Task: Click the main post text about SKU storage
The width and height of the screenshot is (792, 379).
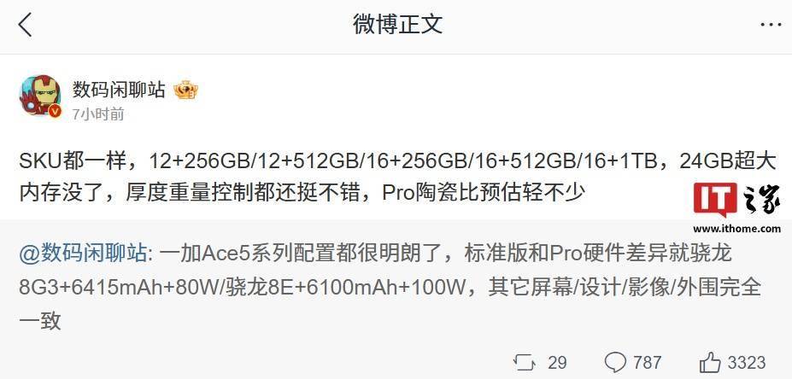Action: (x=397, y=177)
